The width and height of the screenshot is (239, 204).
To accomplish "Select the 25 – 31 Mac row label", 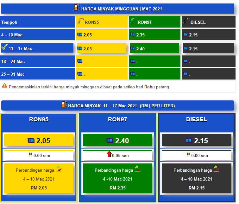I will 13,74.
